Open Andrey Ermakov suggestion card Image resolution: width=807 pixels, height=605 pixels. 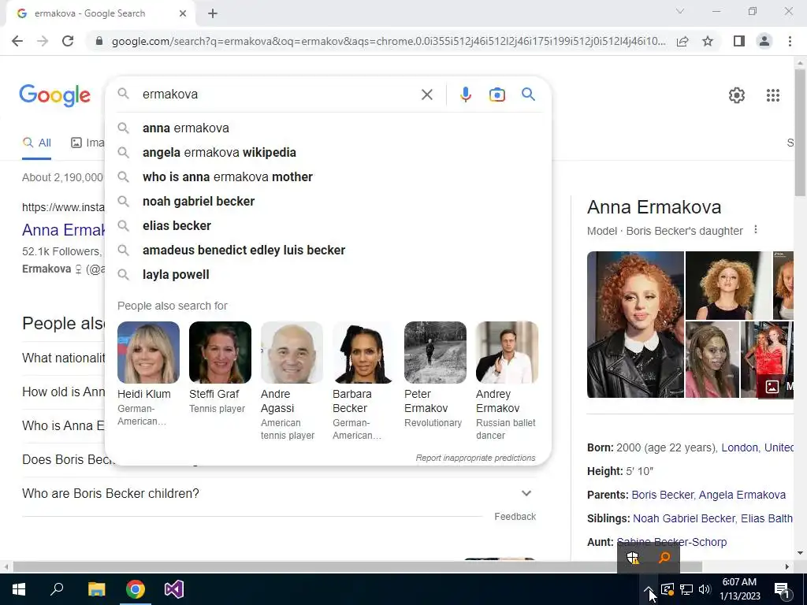pos(507,381)
